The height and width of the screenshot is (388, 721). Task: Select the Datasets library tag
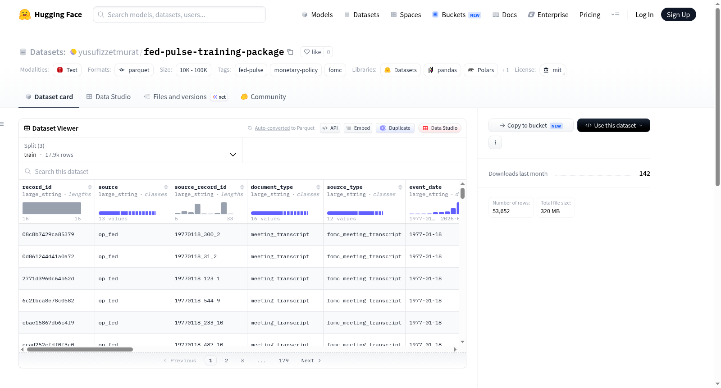(401, 70)
